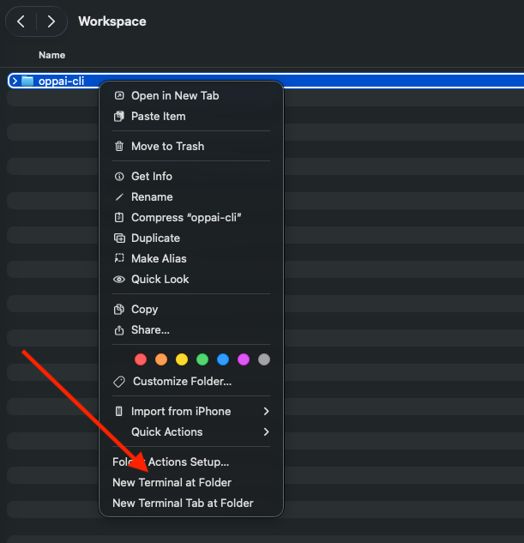
Task: Expand the Import from iPhone arrow
Action: point(266,412)
